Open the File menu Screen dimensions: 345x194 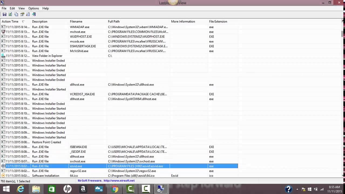pyautogui.click(x=4, y=8)
